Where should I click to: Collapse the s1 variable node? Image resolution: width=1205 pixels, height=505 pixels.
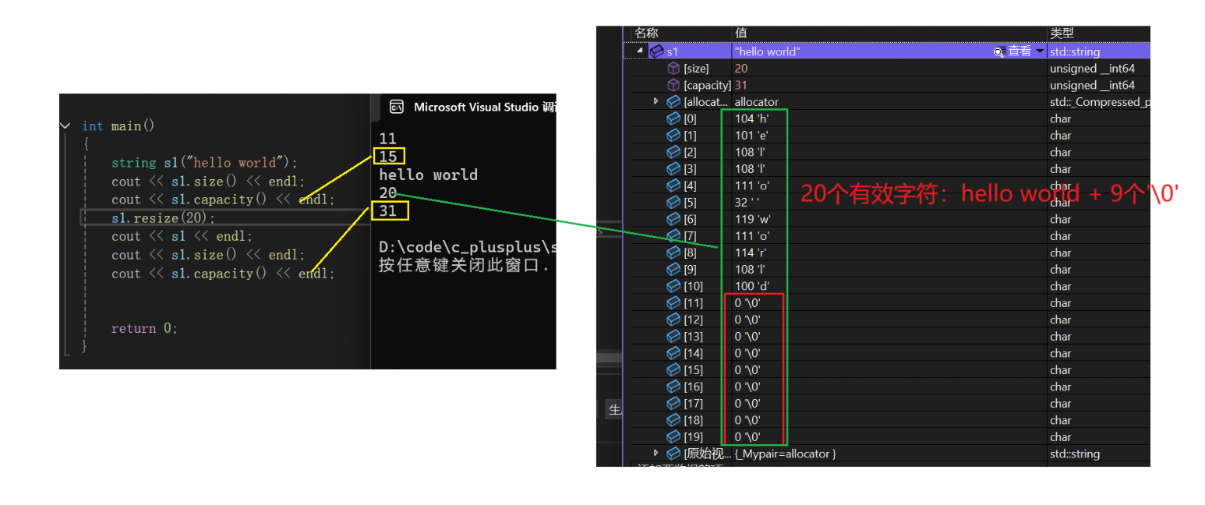pyautogui.click(x=640, y=51)
